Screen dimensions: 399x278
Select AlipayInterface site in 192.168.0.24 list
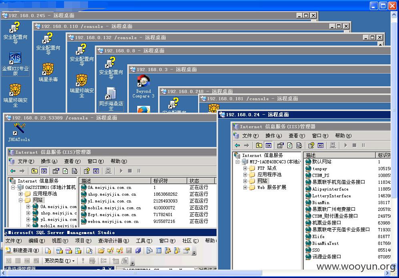[348, 189]
